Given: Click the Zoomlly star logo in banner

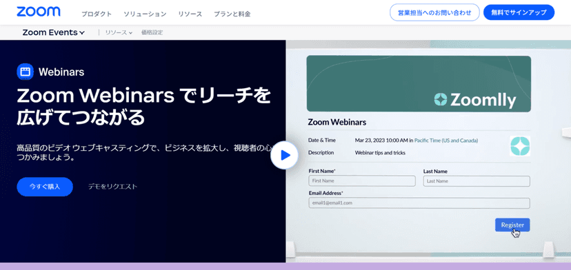Looking at the screenshot, I should (440, 100).
